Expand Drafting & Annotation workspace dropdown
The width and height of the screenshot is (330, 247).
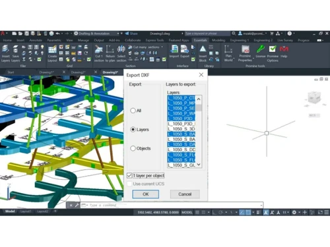point(118,34)
